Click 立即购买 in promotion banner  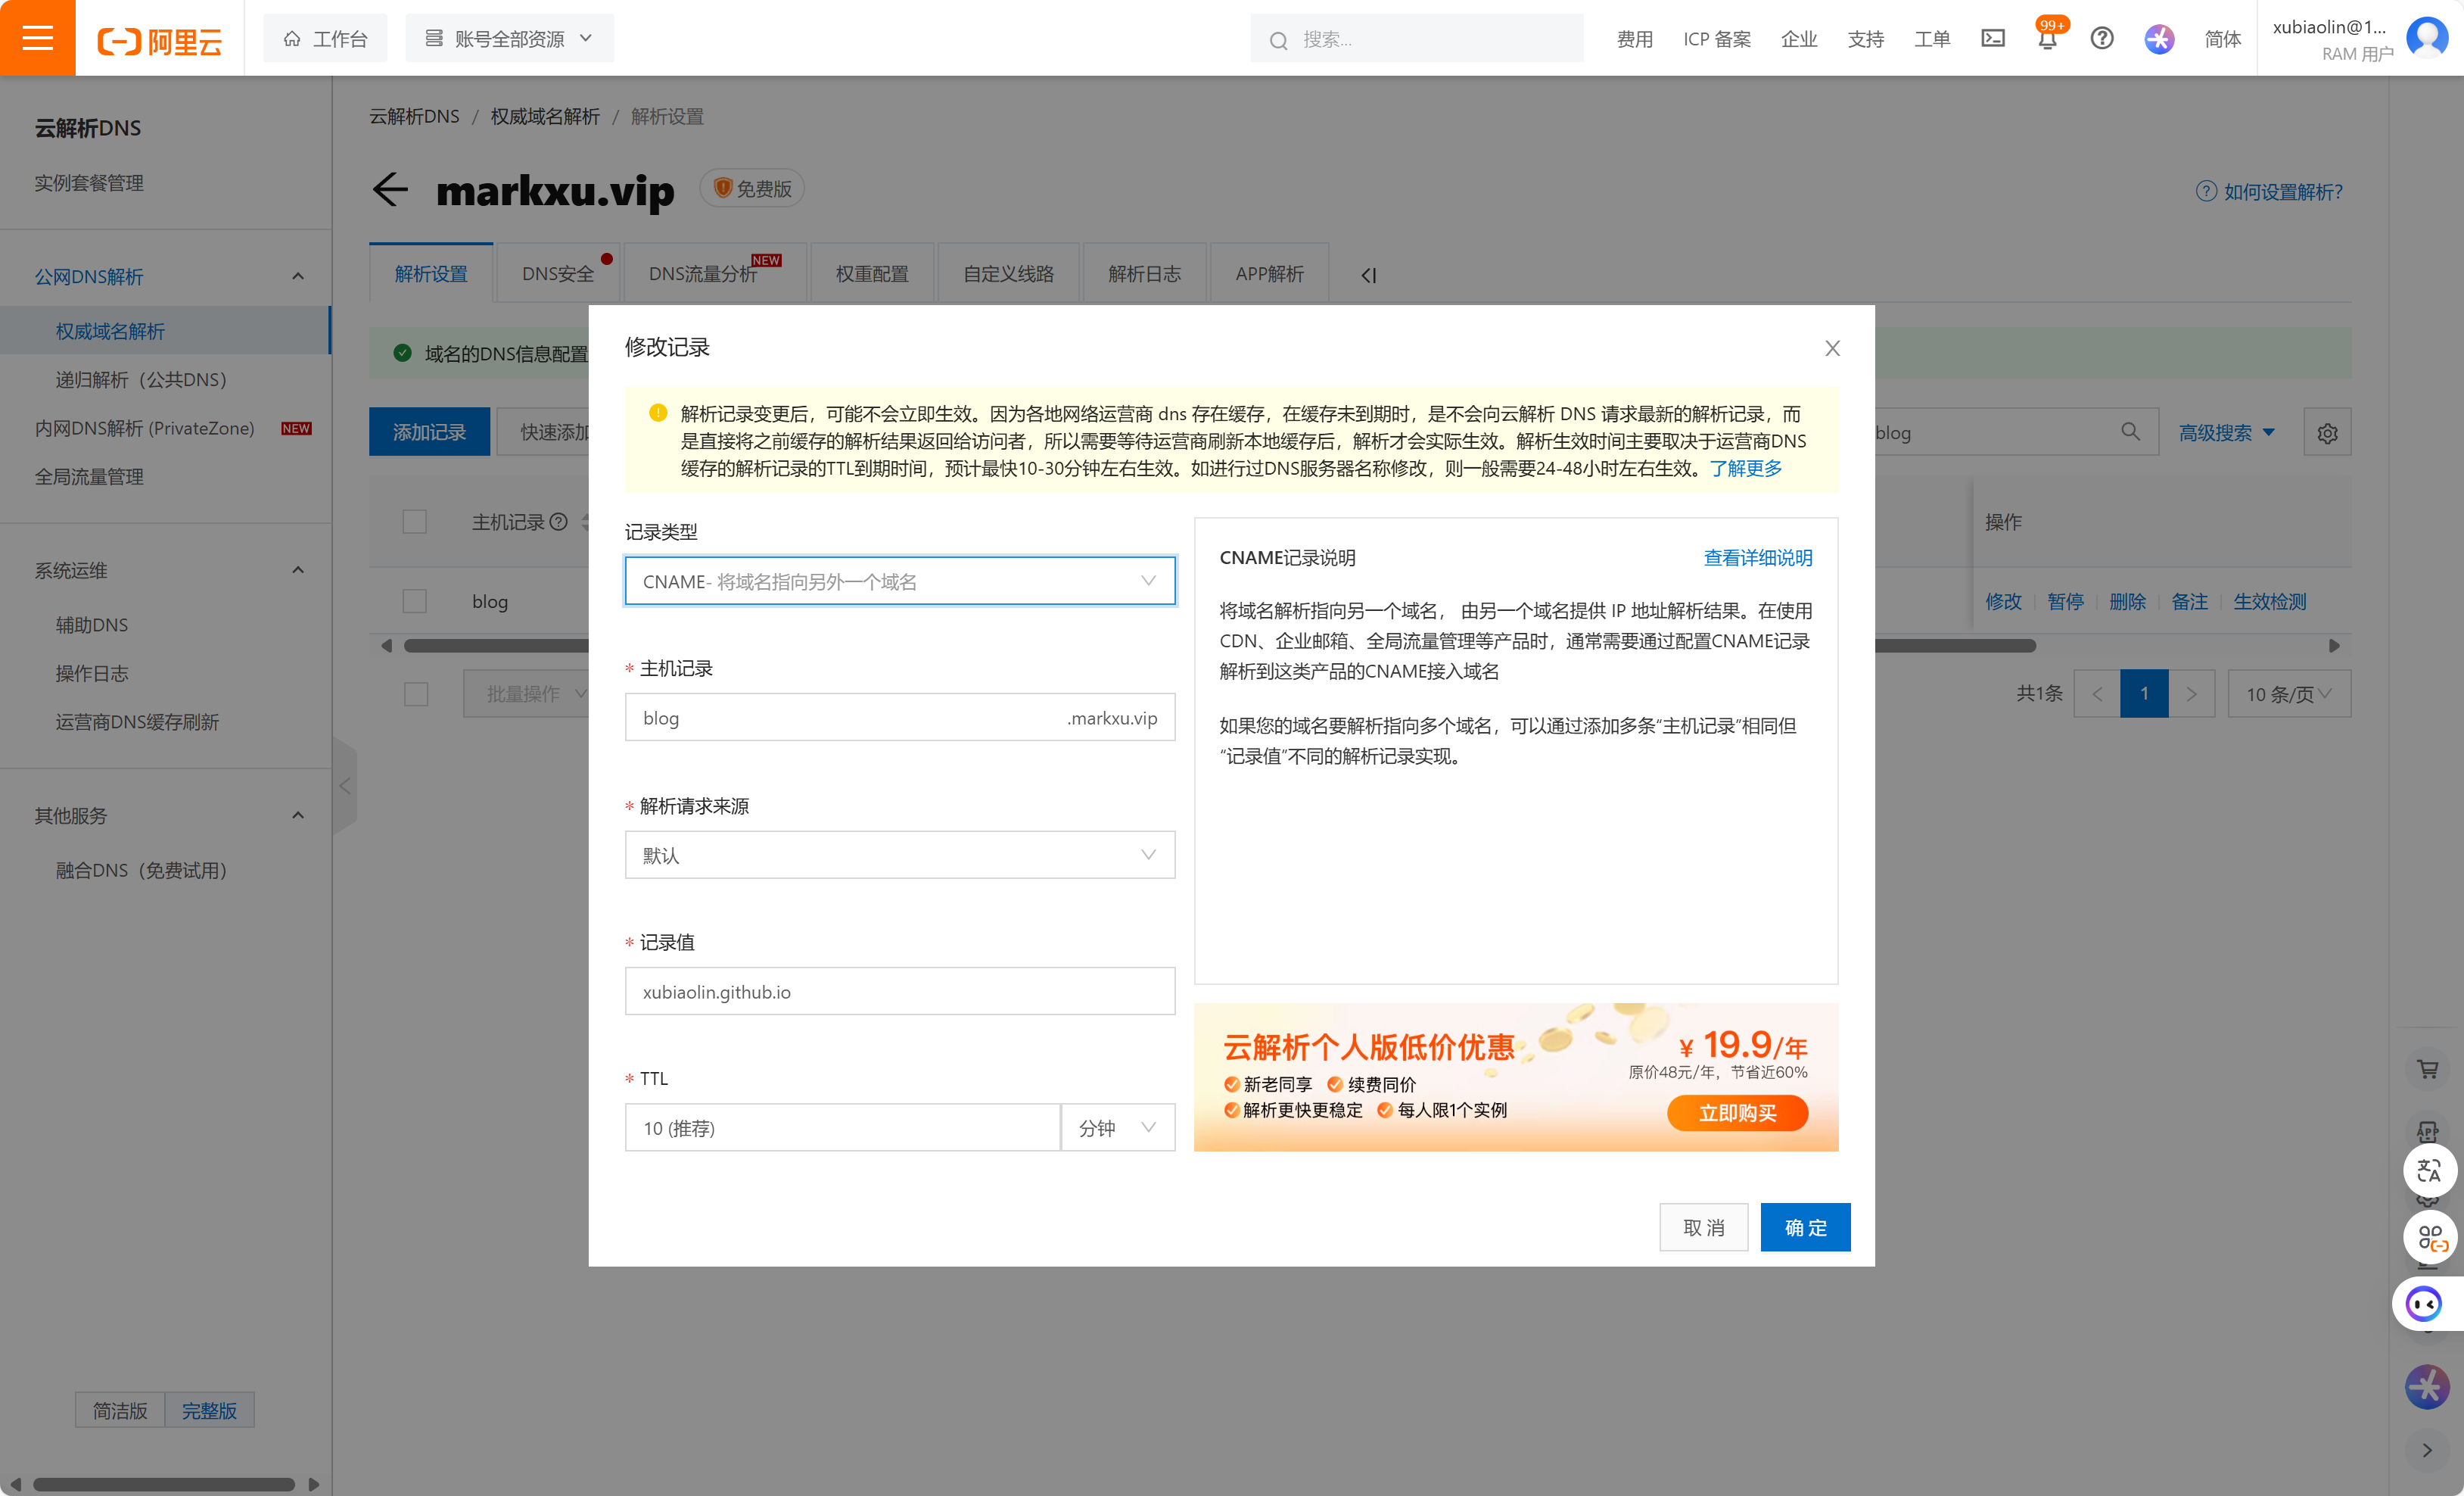[x=1737, y=1113]
